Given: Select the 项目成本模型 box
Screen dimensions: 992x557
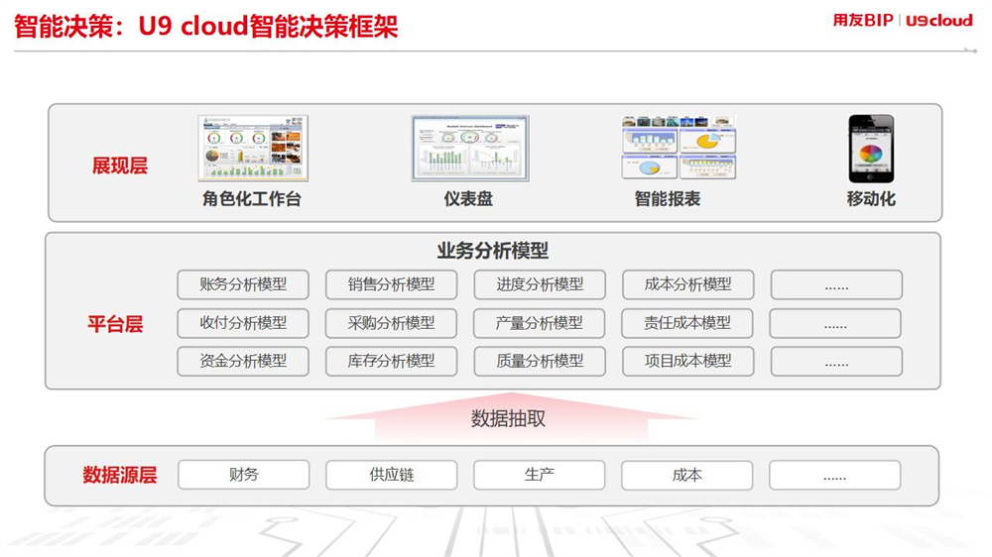Looking at the screenshot, I should point(687,361).
